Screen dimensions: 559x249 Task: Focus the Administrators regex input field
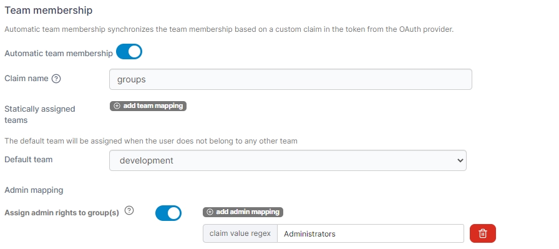pos(371,233)
